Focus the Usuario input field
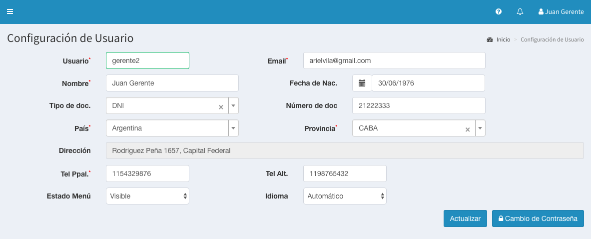The image size is (591, 239). tap(147, 60)
